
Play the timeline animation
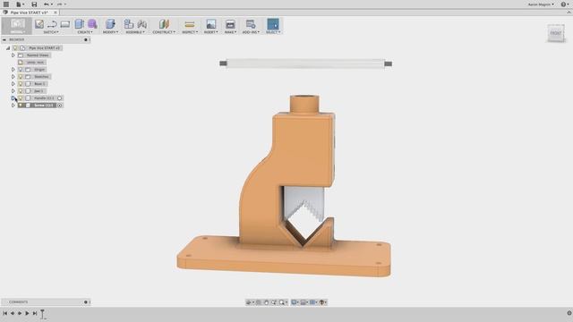point(27,313)
